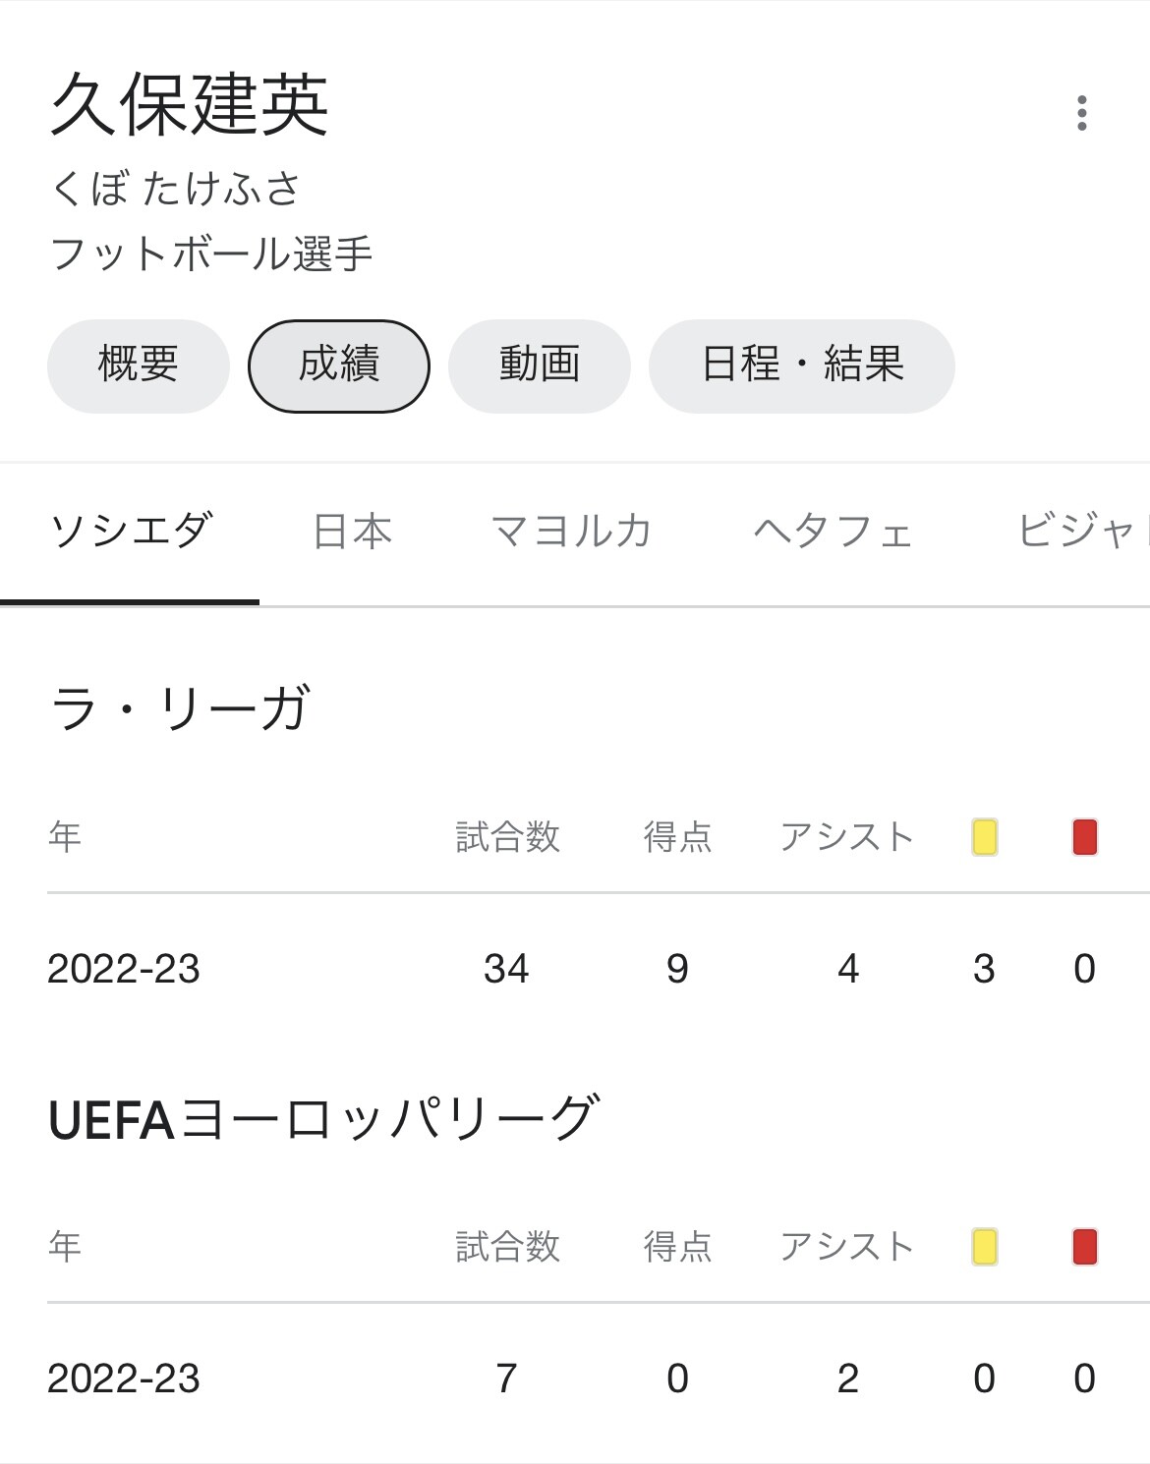Screen dimensions: 1150x1464
Task: Switch to the マヨルカ tab
Action: (x=571, y=532)
